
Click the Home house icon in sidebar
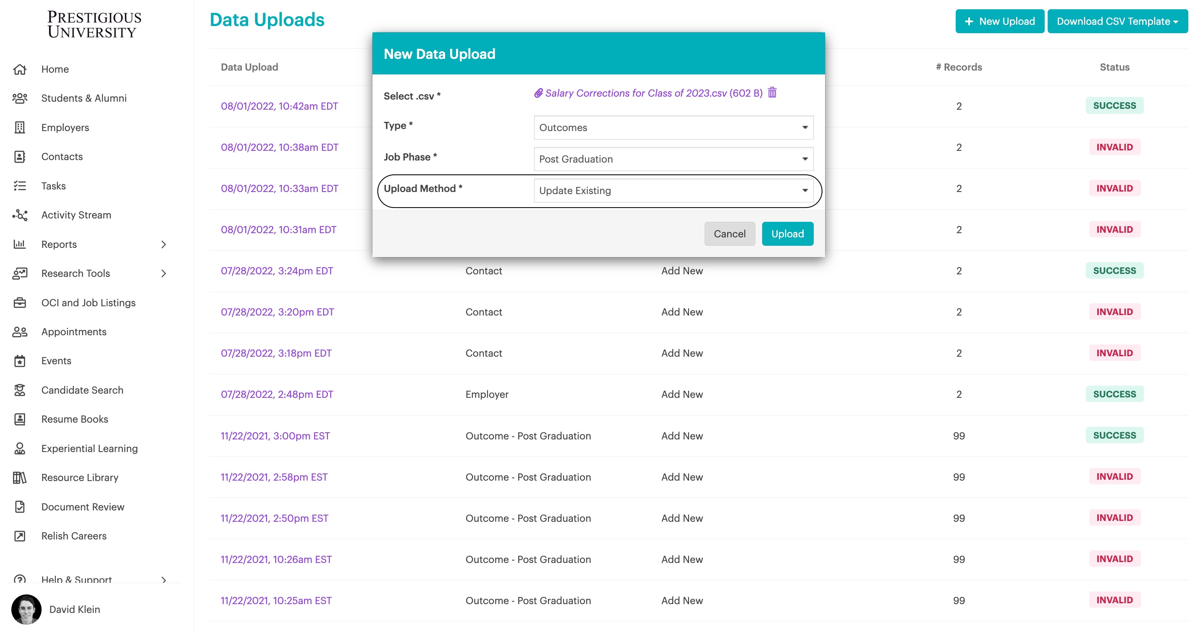click(19, 69)
